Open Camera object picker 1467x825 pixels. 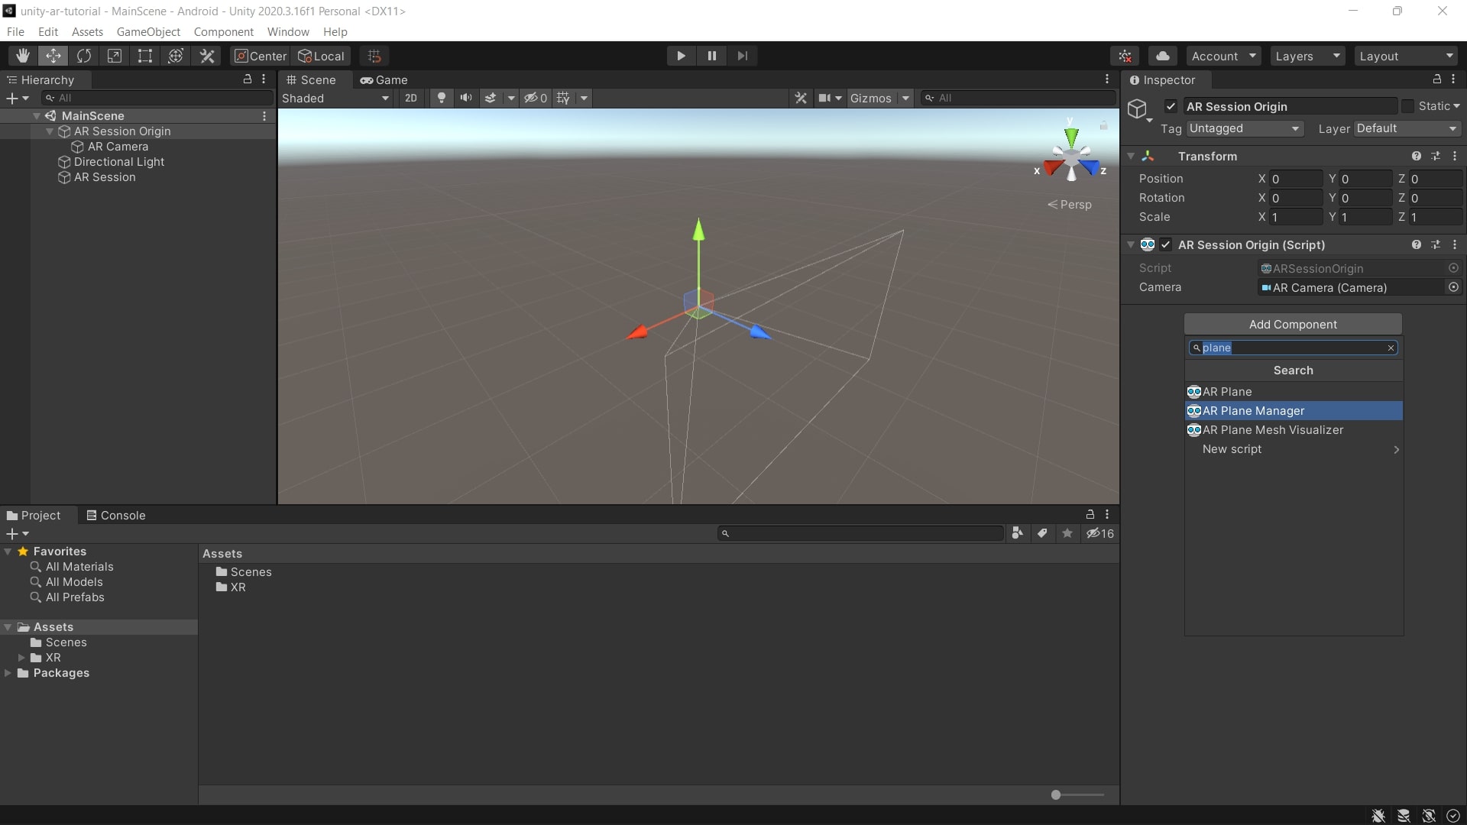(1453, 287)
